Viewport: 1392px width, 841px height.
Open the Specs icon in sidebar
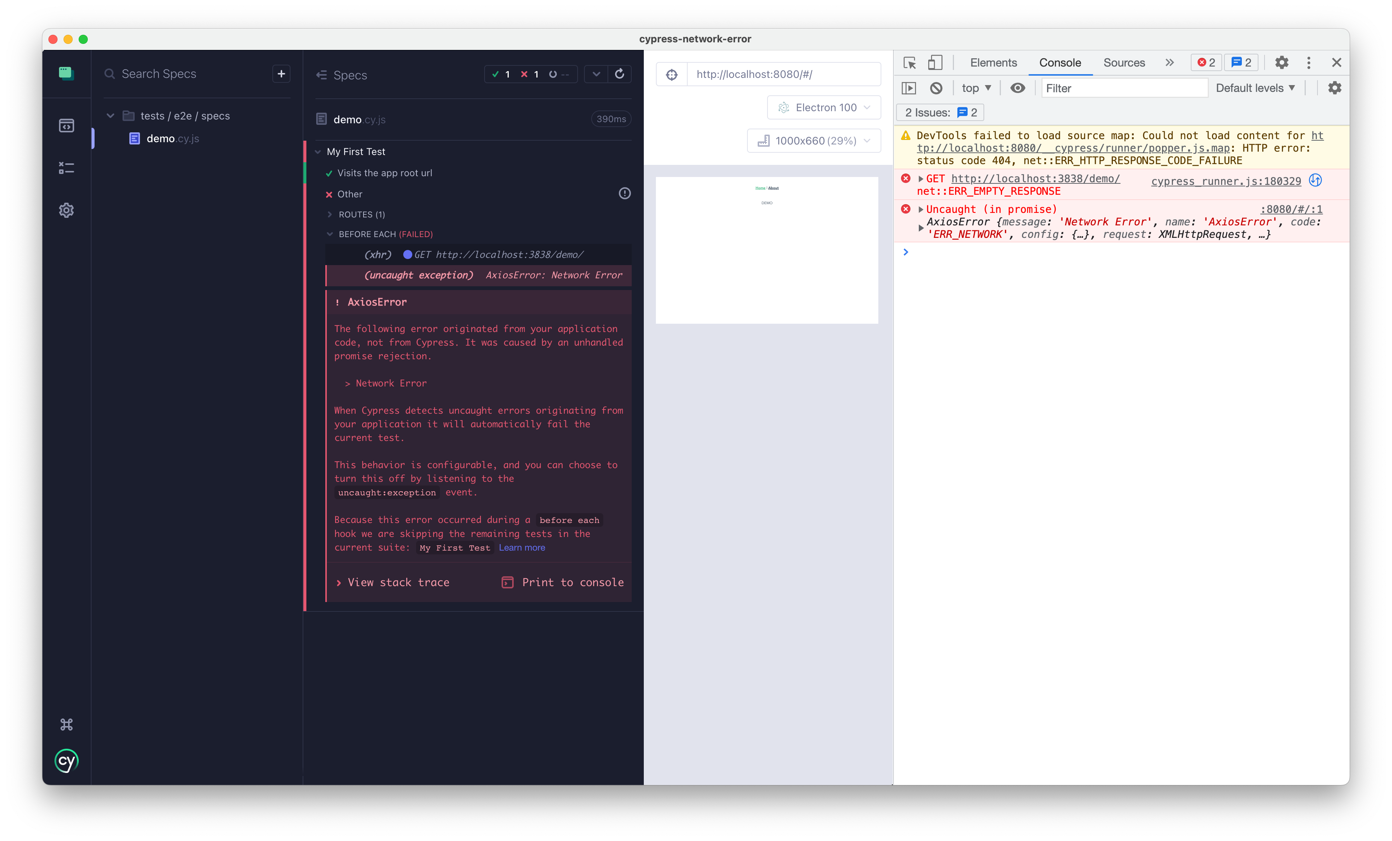[66, 126]
